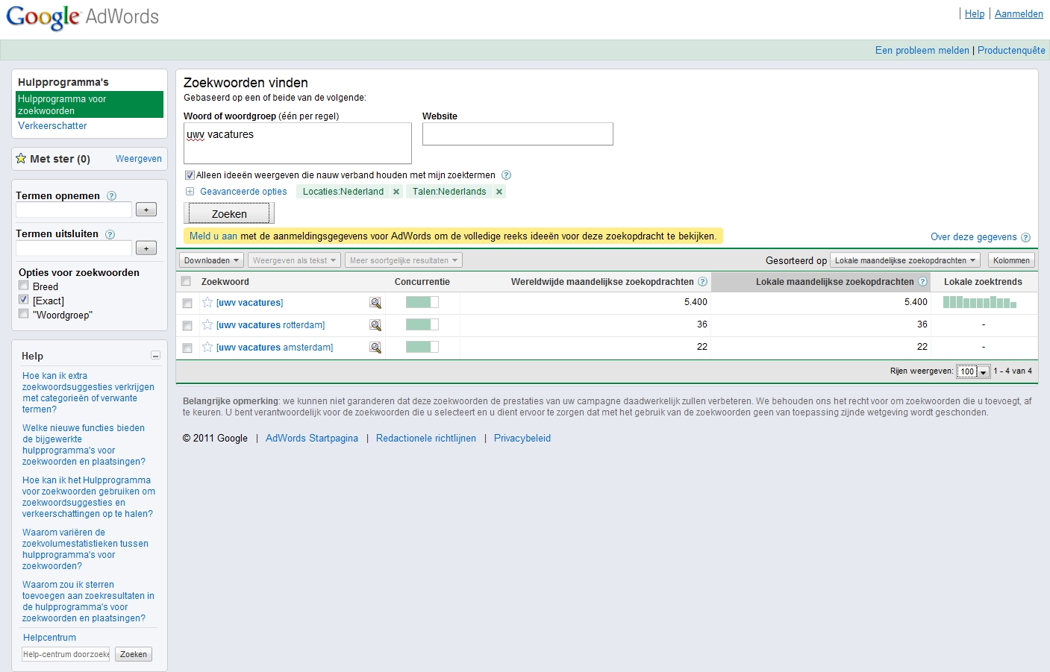Open the Downloaden dropdown
The image size is (1050, 672).
click(x=211, y=260)
